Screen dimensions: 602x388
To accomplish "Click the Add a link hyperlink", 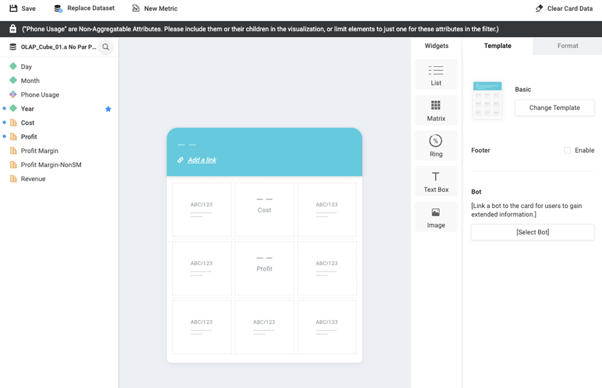I will click(202, 160).
